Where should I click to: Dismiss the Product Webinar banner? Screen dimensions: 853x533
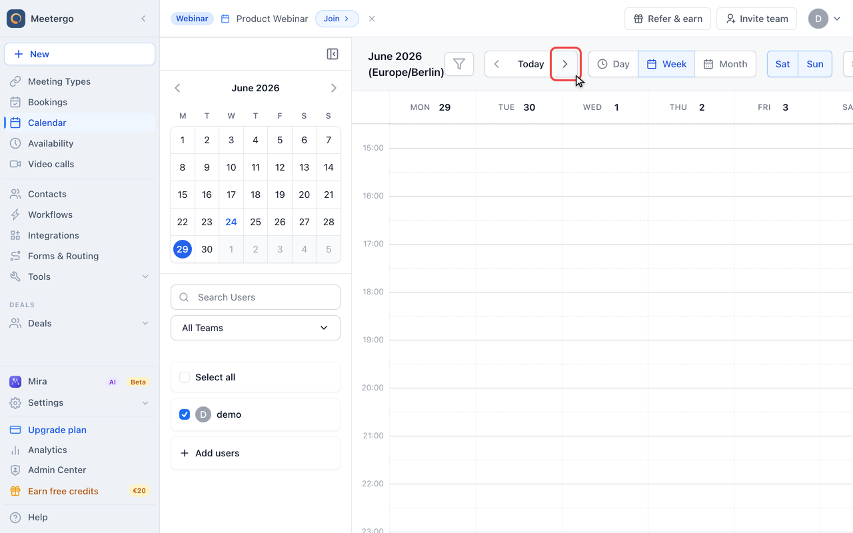click(372, 19)
